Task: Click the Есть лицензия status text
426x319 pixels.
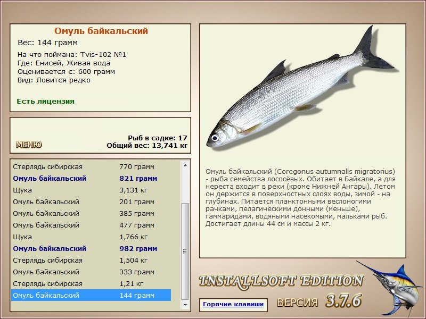Action: [x=45, y=101]
